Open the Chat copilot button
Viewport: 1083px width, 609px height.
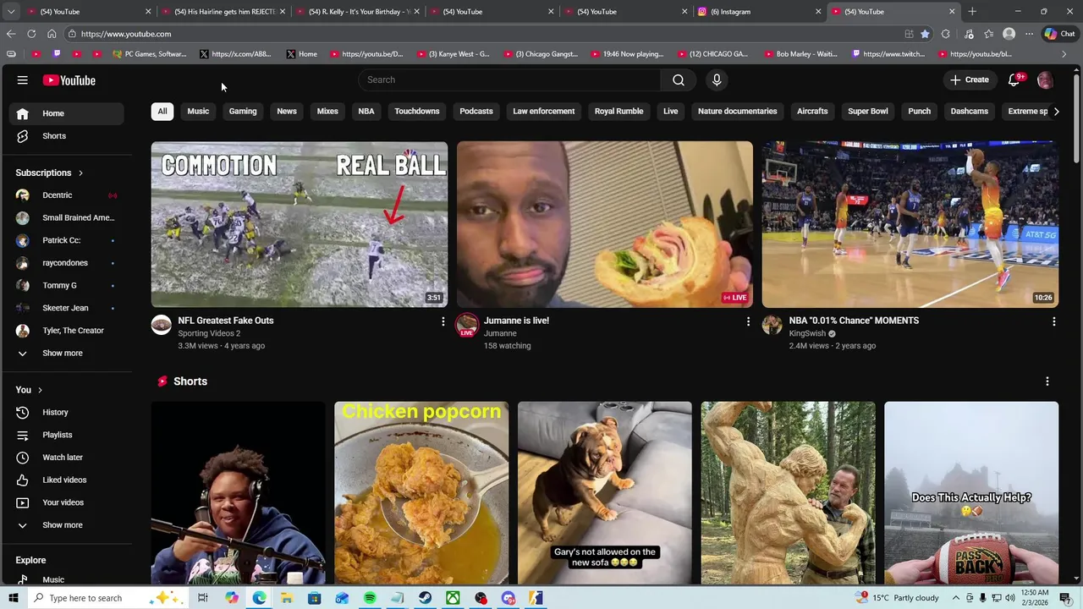click(x=1059, y=34)
